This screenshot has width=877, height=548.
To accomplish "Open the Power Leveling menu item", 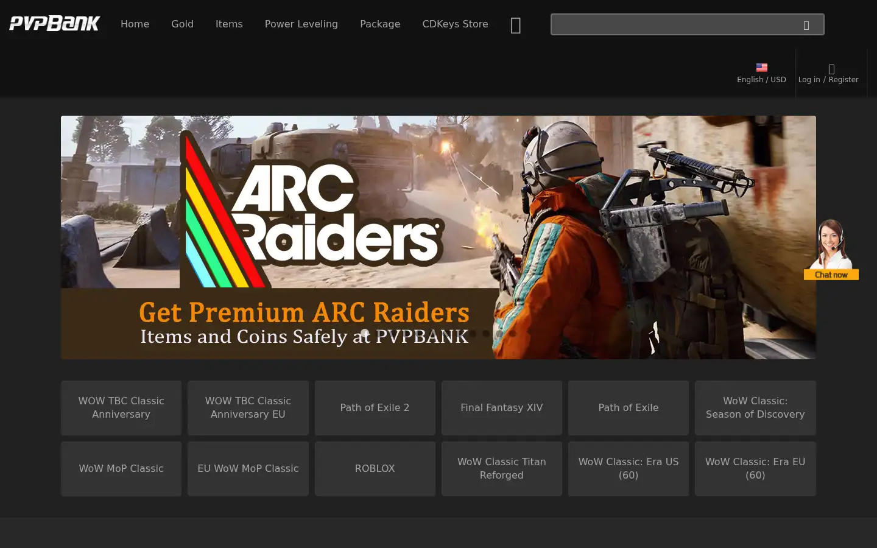I will (x=301, y=24).
